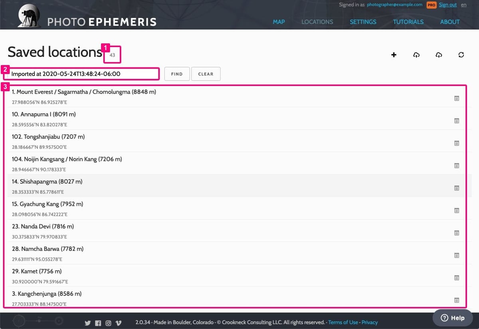The image size is (479, 329).
Task: Open the Facebook icon in the footer
Action: [98, 323]
